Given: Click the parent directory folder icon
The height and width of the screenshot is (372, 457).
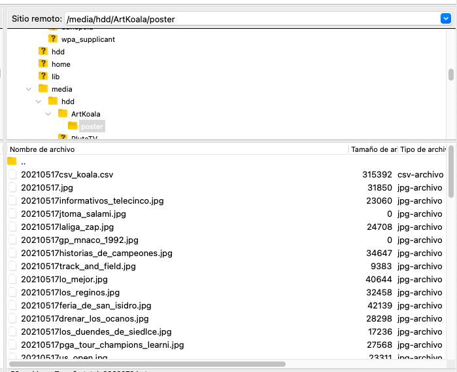Looking at the screenshot, I should pyautogui.click(x=12, y=162).
